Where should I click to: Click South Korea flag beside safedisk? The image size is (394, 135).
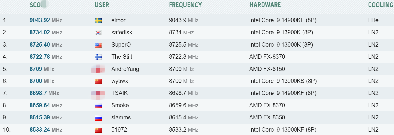click(98, 33)
